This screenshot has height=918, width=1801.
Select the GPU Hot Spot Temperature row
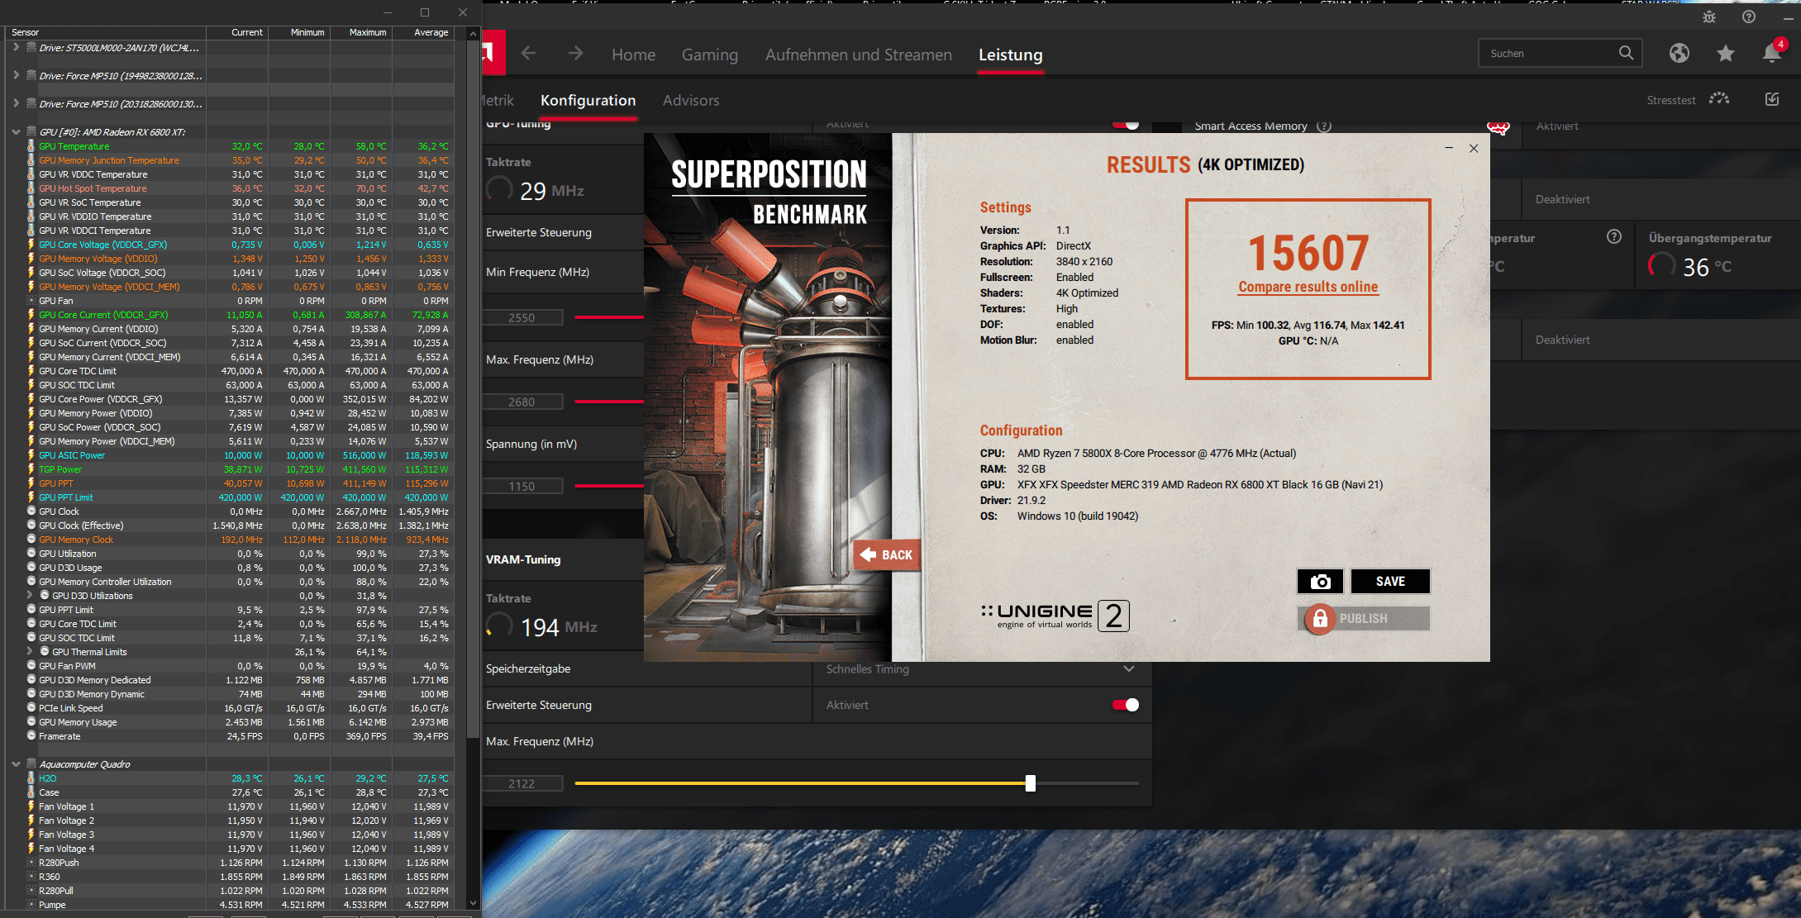pos(230,188)
